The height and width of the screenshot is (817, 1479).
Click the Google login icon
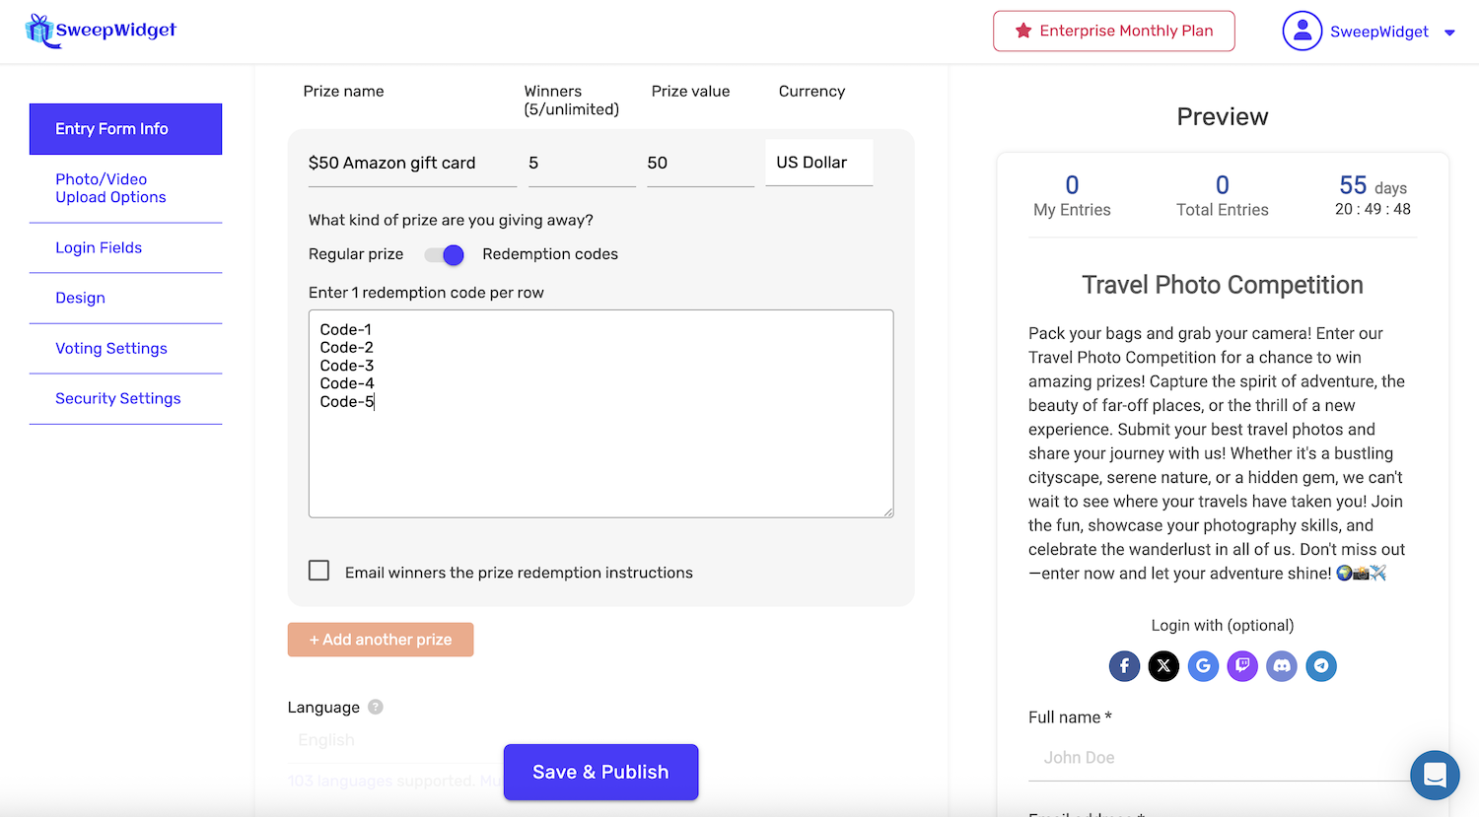tap(1203, 666)
